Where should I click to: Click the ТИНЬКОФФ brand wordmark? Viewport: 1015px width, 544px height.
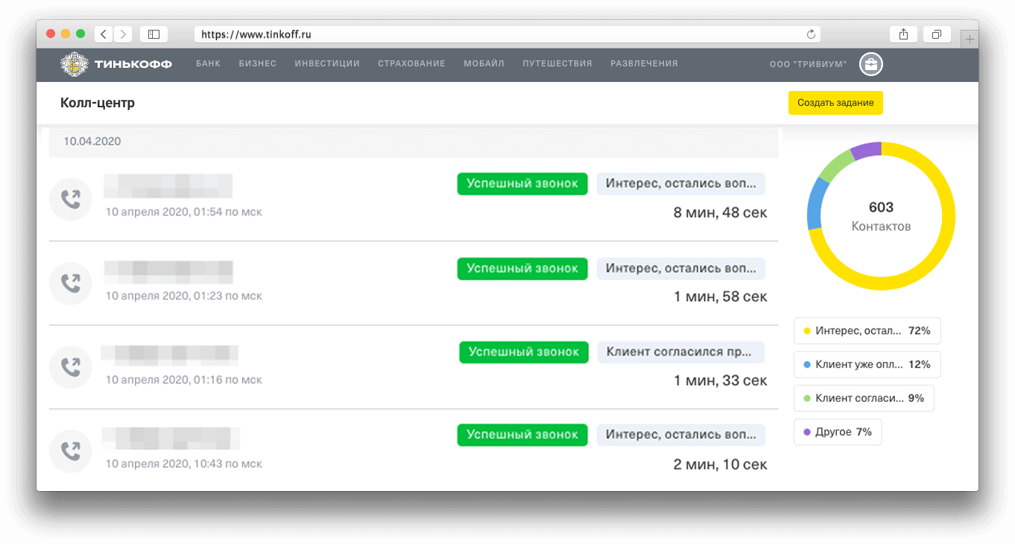click(x=133, y=64)
